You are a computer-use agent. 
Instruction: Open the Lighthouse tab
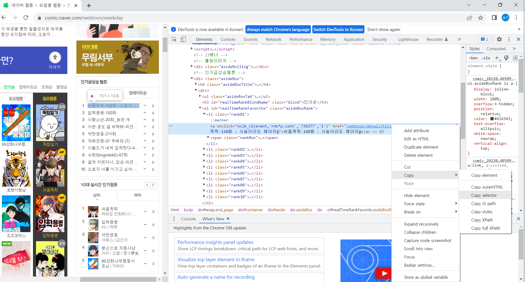408,39
